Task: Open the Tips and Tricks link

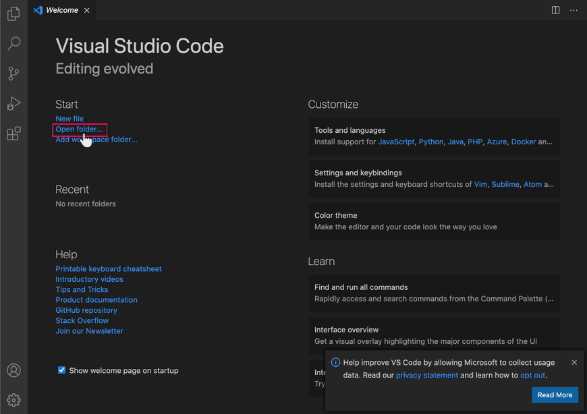Action: click(x=82, y=289)
